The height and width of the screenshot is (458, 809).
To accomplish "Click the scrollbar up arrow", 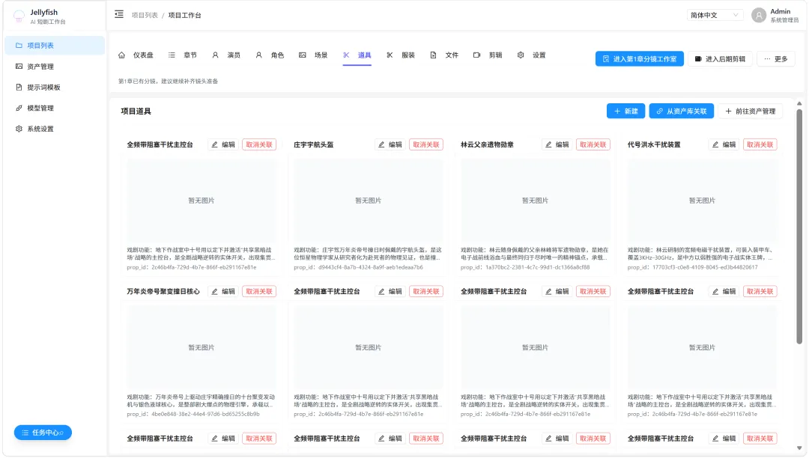I will pyautogui.click(x=799, y=103).
